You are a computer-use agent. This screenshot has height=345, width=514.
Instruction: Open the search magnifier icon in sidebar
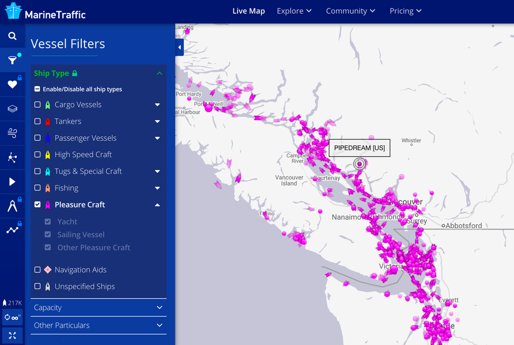coord(12,36)
